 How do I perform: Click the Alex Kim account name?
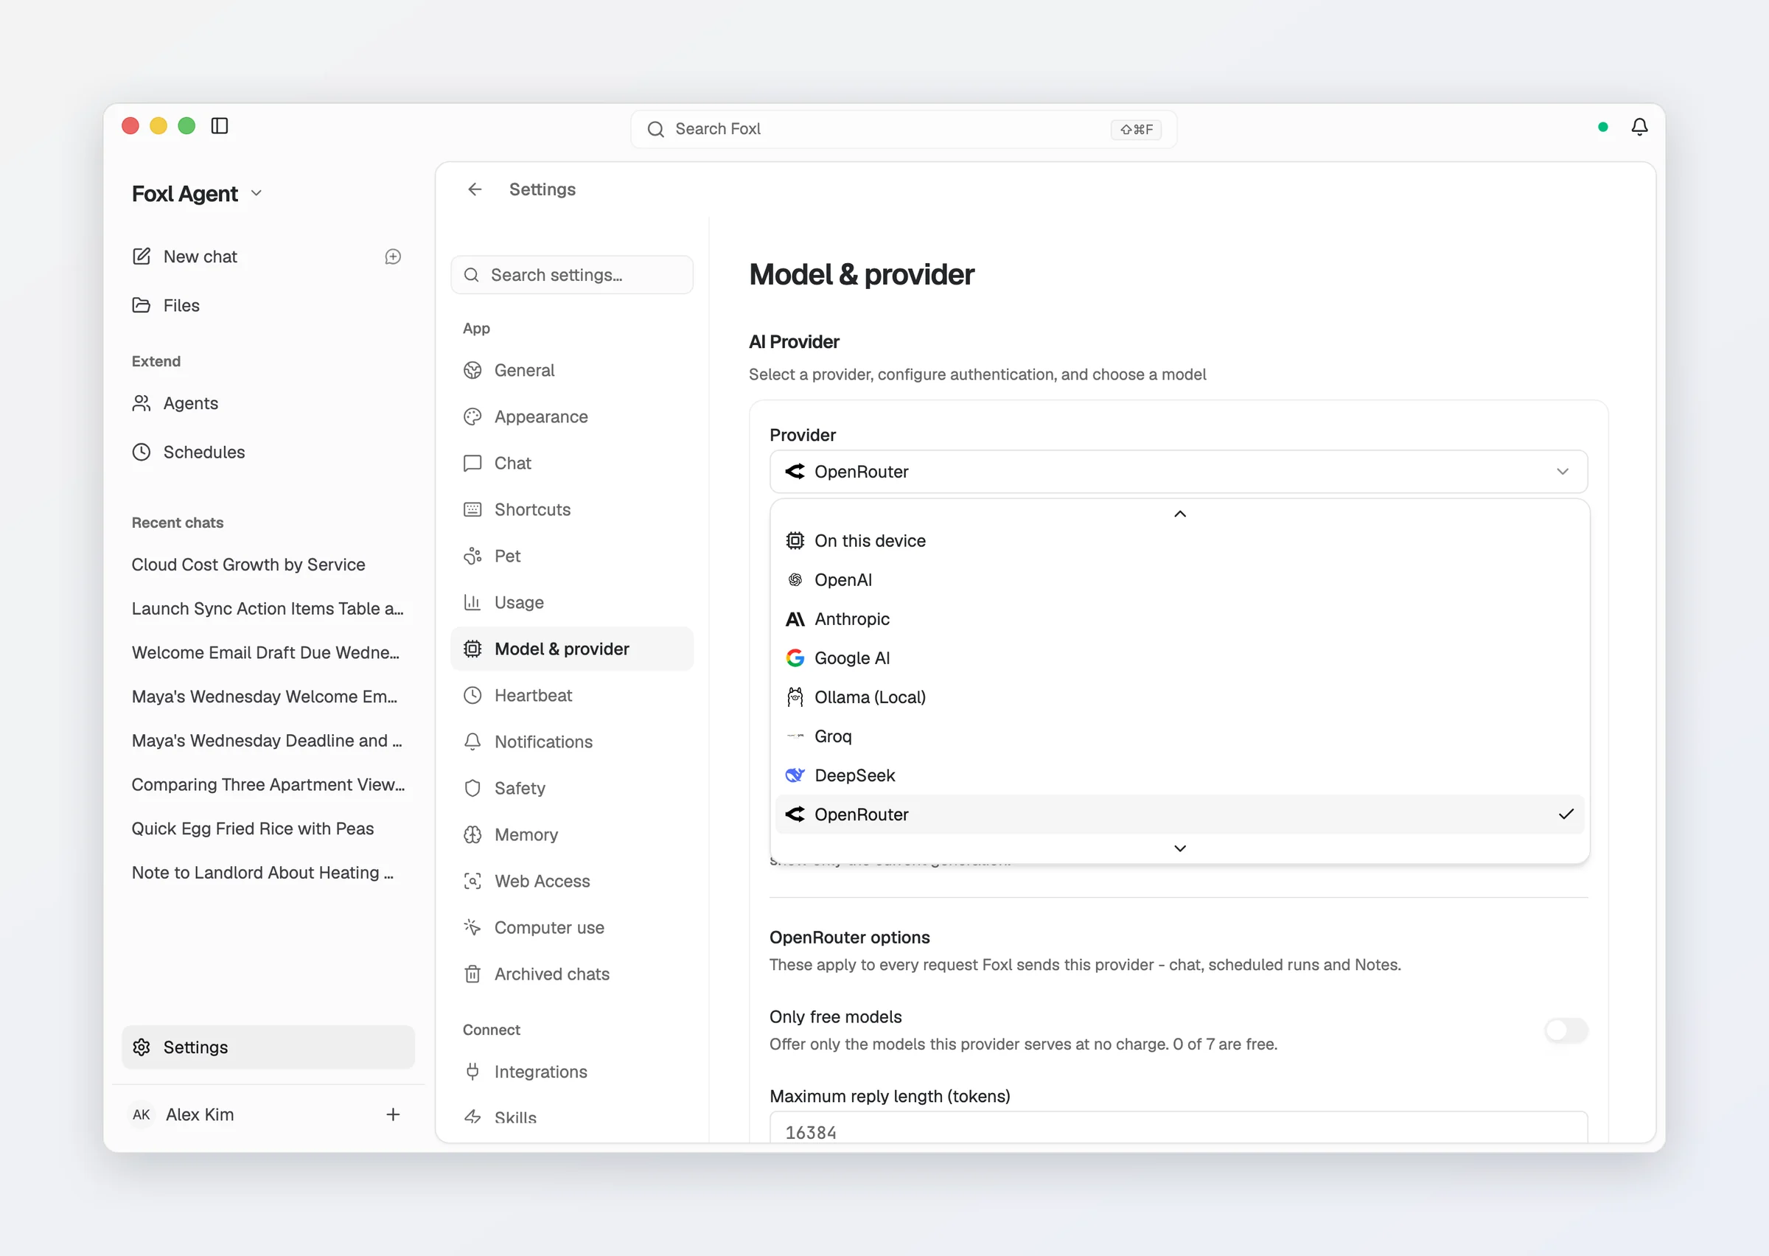pos(200,1114)
